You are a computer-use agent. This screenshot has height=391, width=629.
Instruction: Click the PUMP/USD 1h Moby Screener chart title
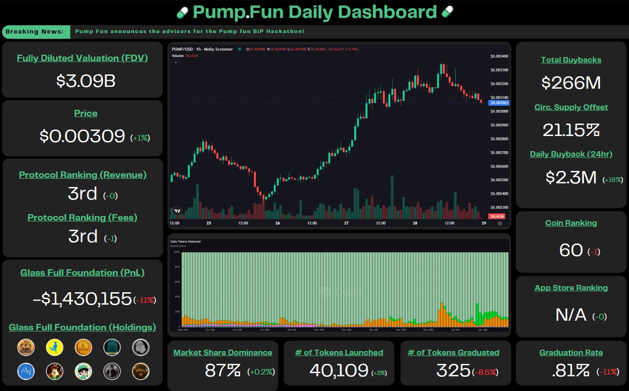pyautogui.click(x=202, y=49)
